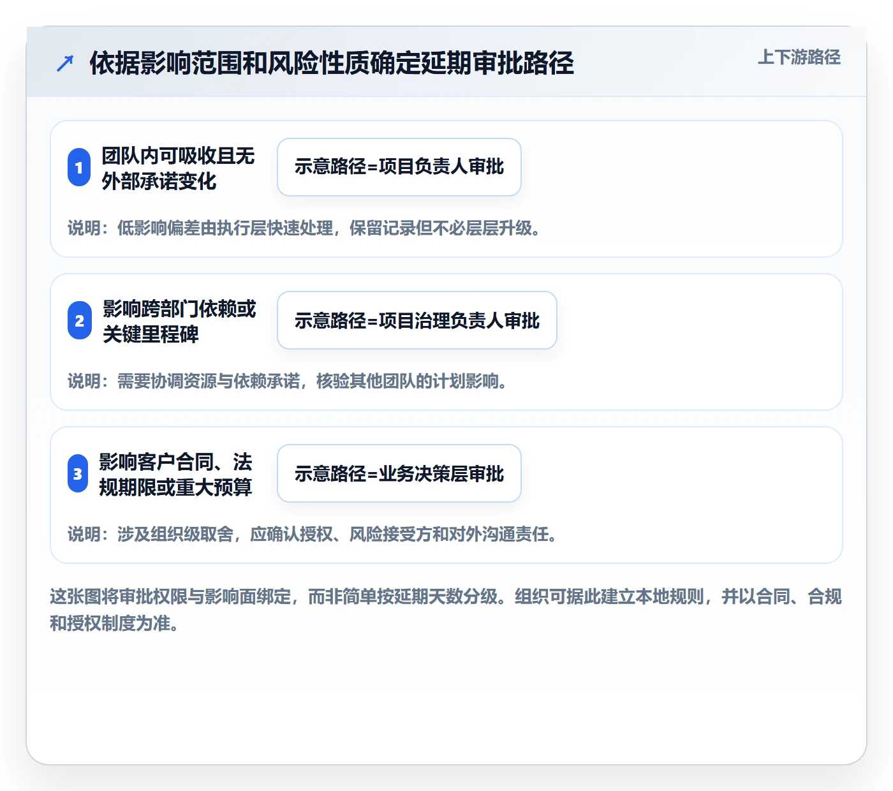Click the note starting 说明：涉及组织级取舍
Image resolution: width=893 pixels, height=791 pixels.
(x=313, y=535)
